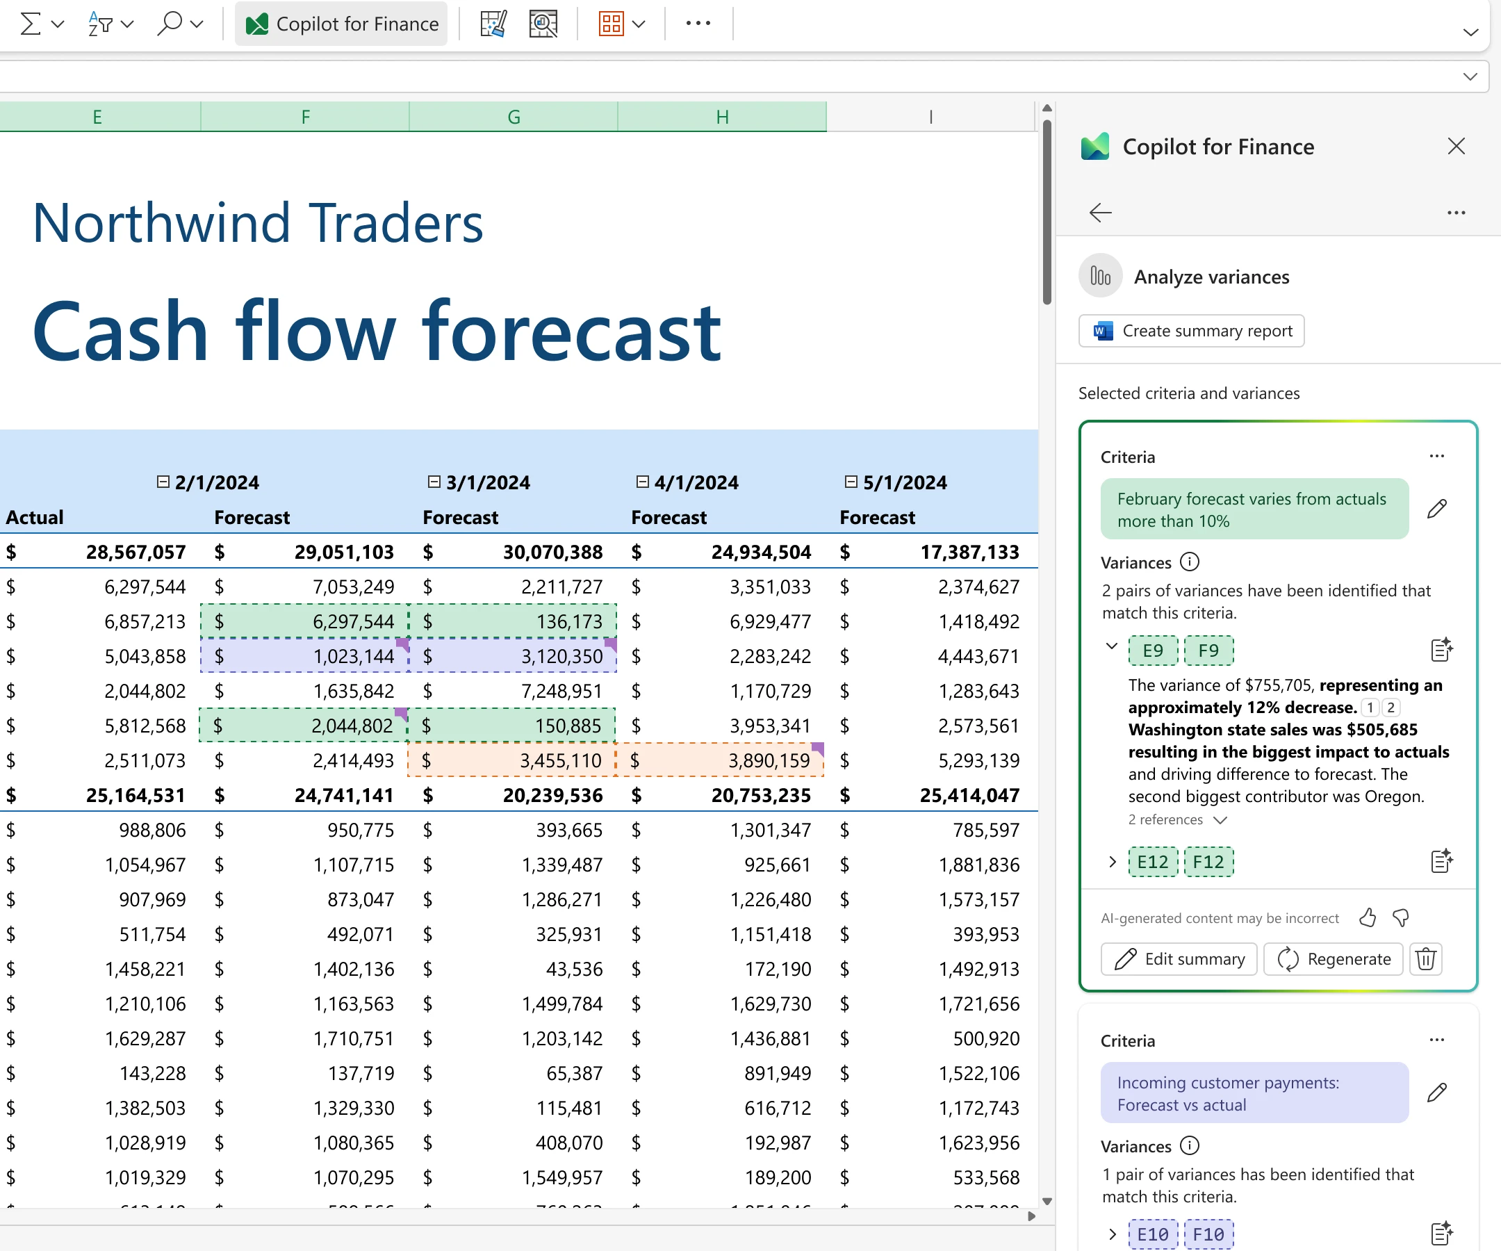Open the toolbar overflow ellipsis menu
Screen dimensions: 1501x1251
tap(698, 24)
